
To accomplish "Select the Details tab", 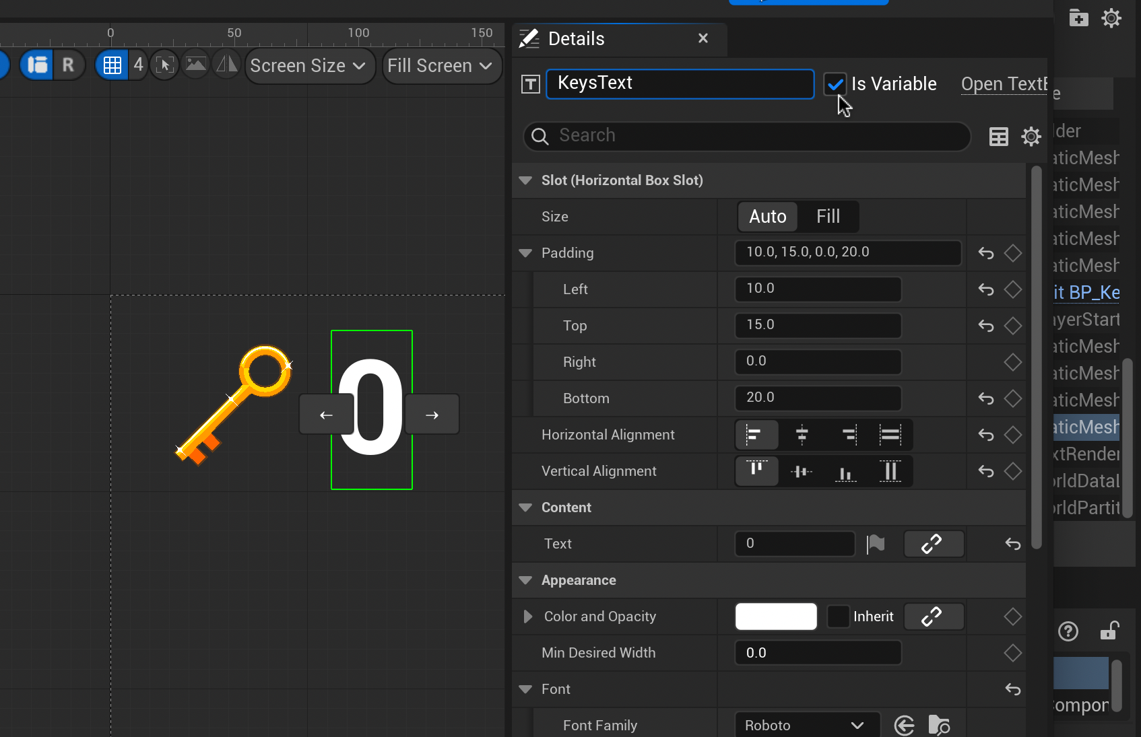I will tap(576, 39).
